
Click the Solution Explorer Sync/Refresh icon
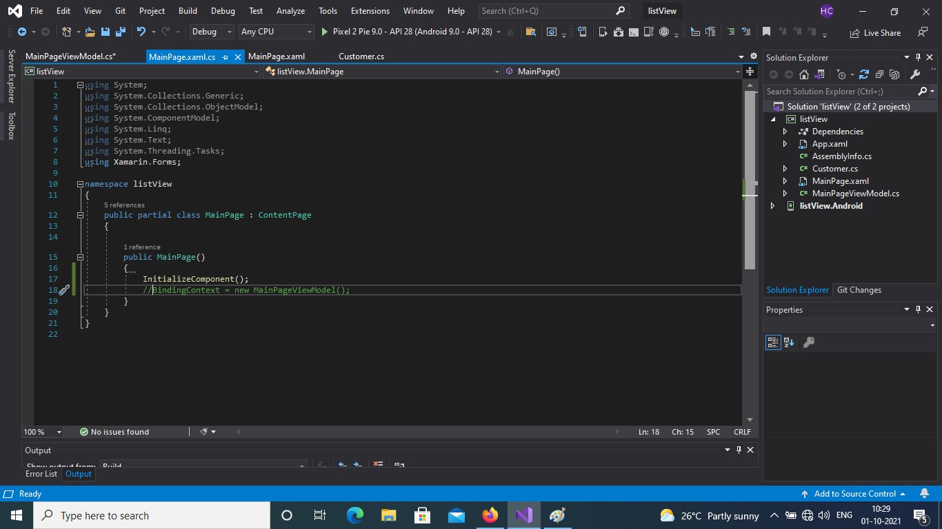coord(863,74)
